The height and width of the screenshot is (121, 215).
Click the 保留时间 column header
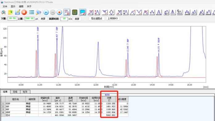[45, 99]
